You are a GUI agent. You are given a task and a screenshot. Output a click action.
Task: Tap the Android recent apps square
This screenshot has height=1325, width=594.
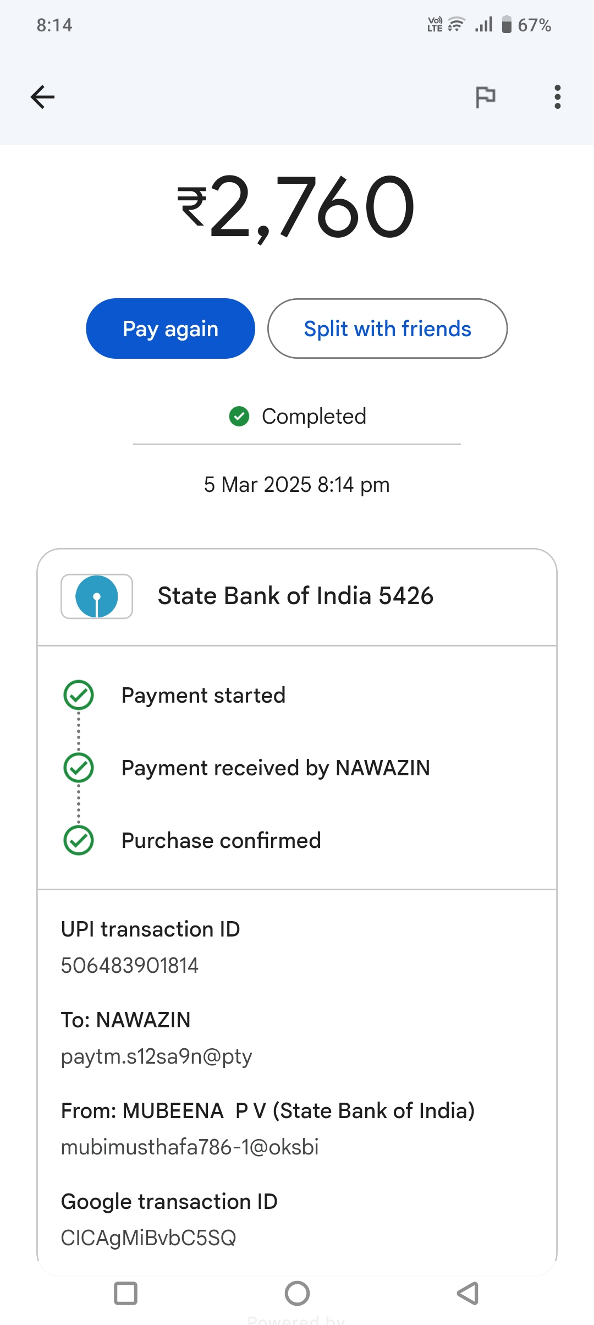tap(125, 1293)
